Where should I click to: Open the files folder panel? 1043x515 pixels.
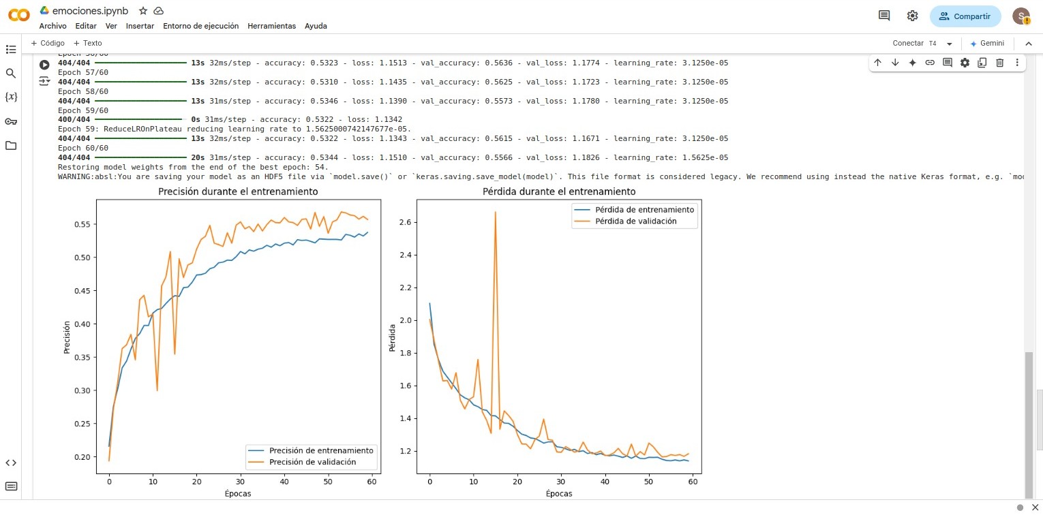pyautogui.click(x=10, y=146)
